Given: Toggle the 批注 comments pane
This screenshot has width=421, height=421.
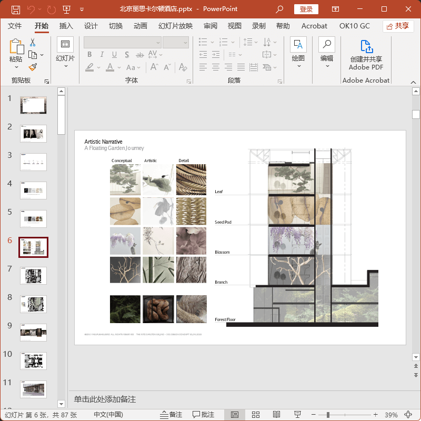Looking at the screenshot, I should coord(203,415).
